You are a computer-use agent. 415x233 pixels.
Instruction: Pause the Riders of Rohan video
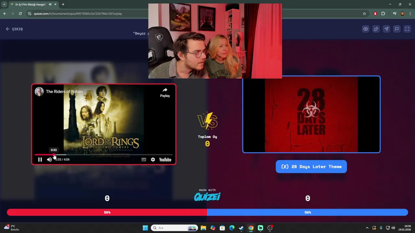[x=40, y=160]
